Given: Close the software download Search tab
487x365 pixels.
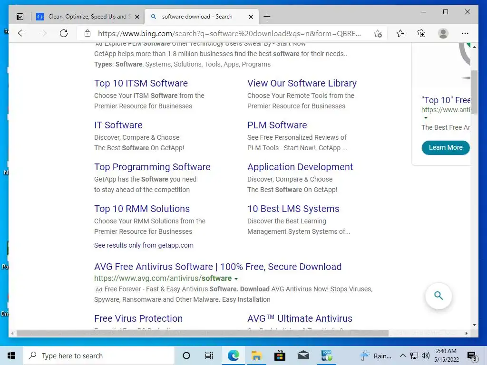Looking at the screenshot, I should (251, 17).
